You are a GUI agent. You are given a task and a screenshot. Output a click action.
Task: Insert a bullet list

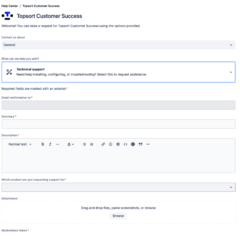84,144
